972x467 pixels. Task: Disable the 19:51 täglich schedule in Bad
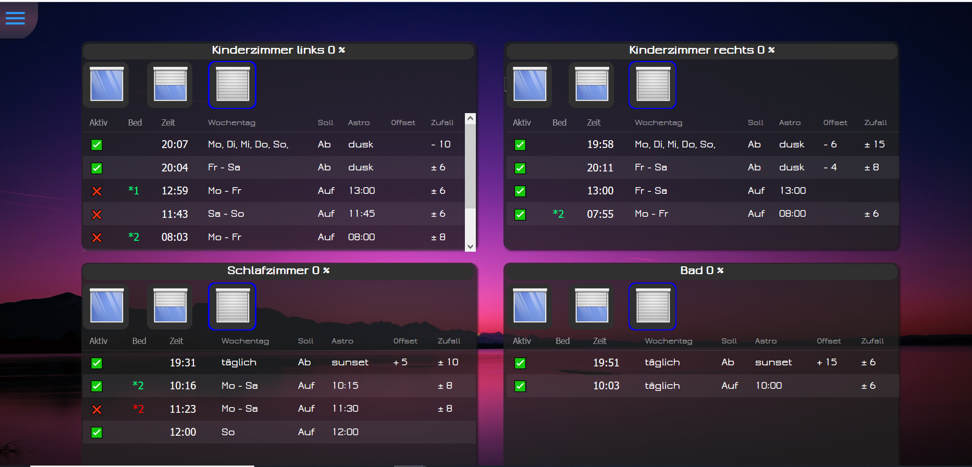click(x=520, y=363)
